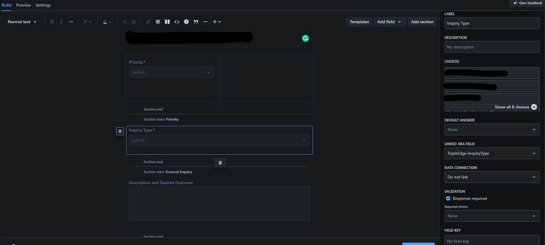Viewport: 545px width, 245px height.
Task: Insert column layout
Action: click(x=167, y=21)
